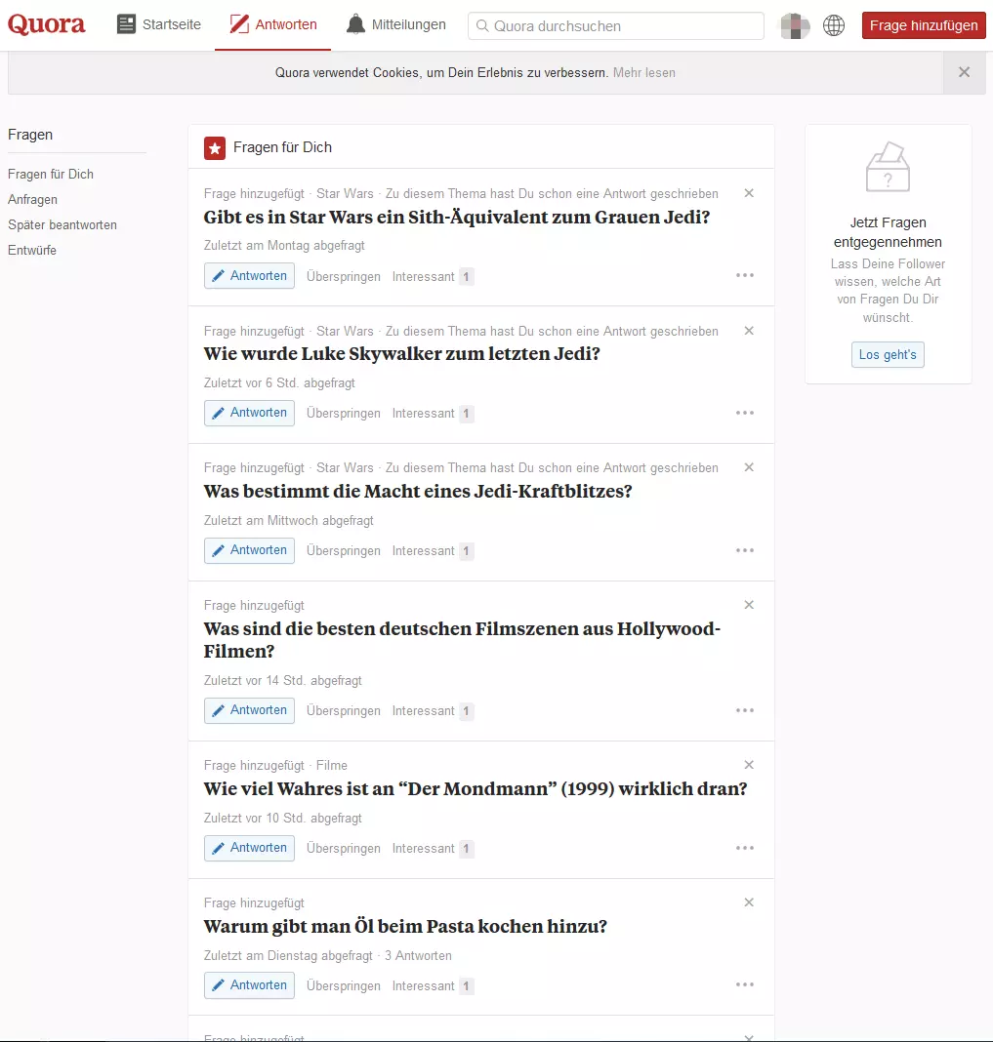993x1042 pixels.
Task: Switch to the Antworten tab
Action: click(x=273, y=24)
